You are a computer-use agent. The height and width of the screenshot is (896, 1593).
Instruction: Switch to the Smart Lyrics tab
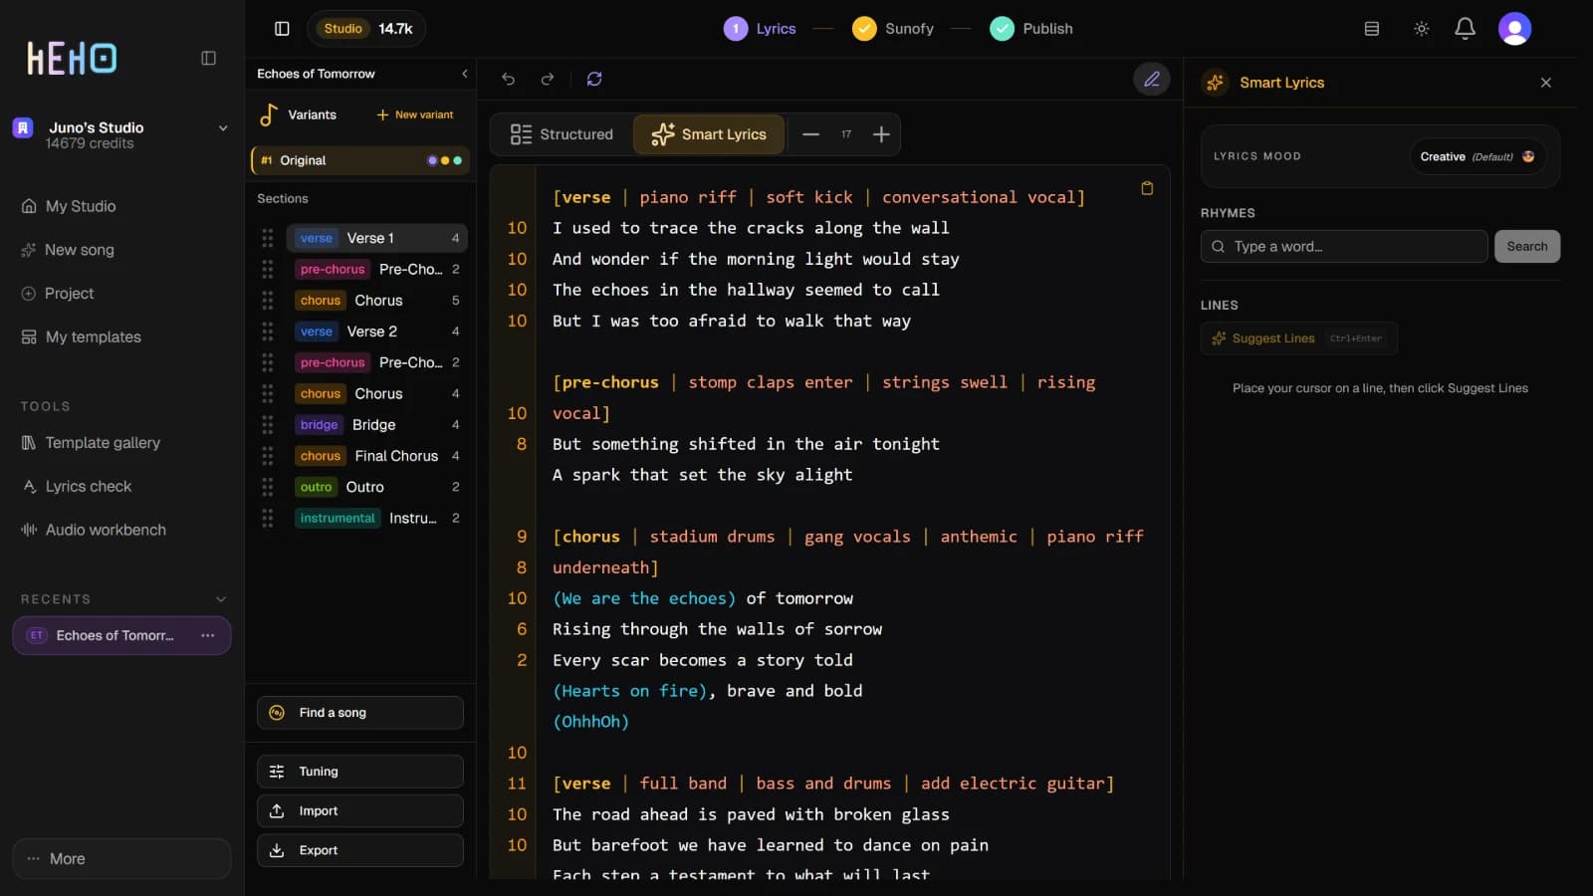709,134
